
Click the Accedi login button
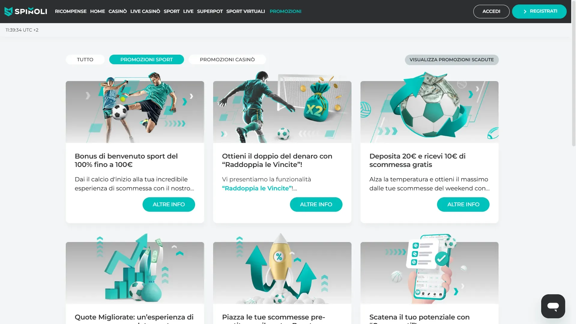(x=491, y=11)
